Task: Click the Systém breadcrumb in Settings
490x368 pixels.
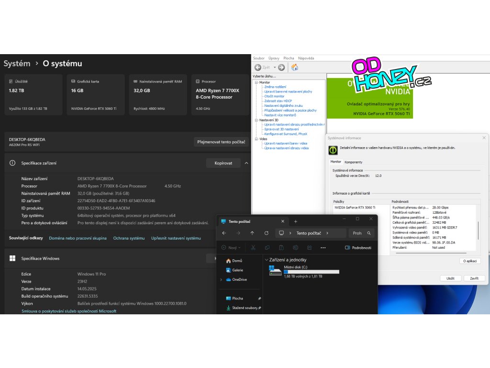Action: [x=17, y=64]
